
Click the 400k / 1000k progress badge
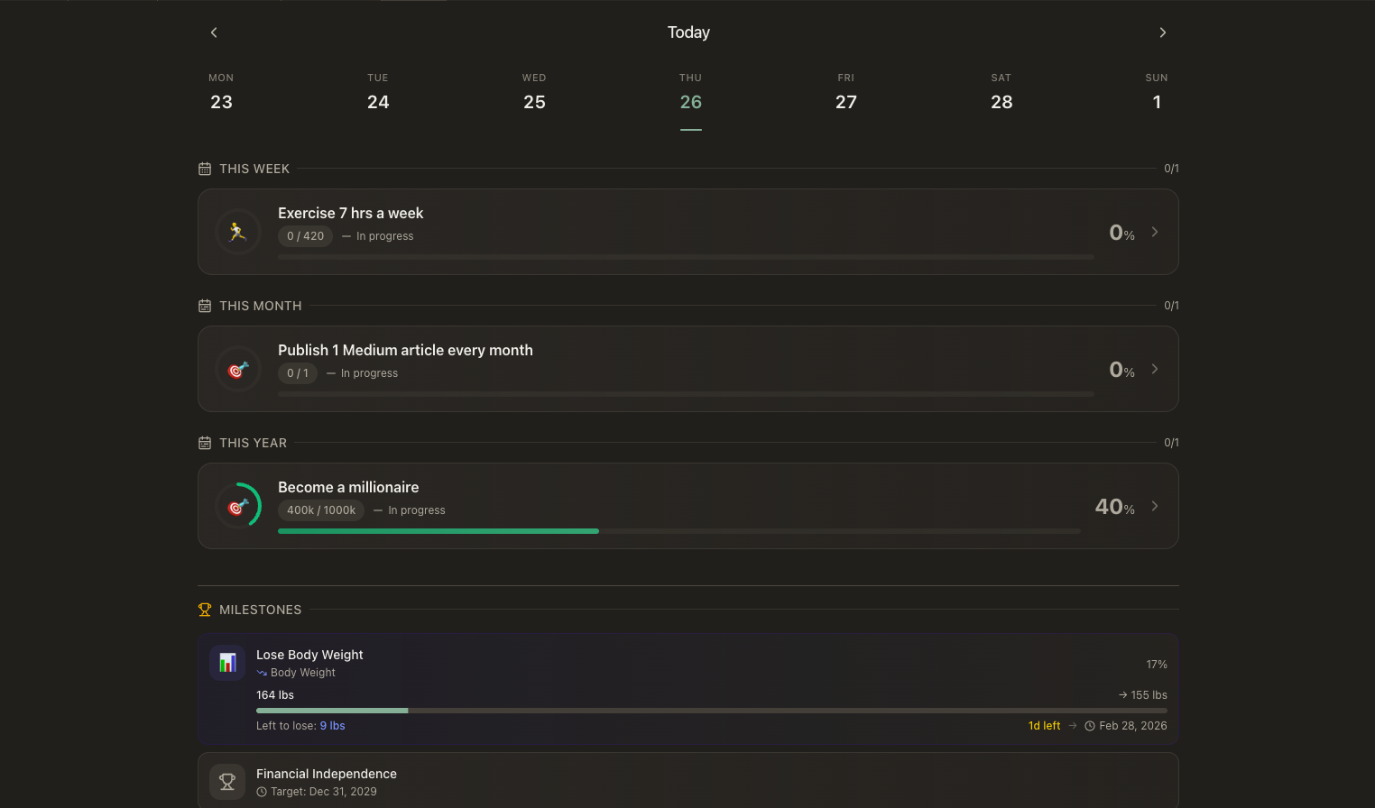[321, 510]
